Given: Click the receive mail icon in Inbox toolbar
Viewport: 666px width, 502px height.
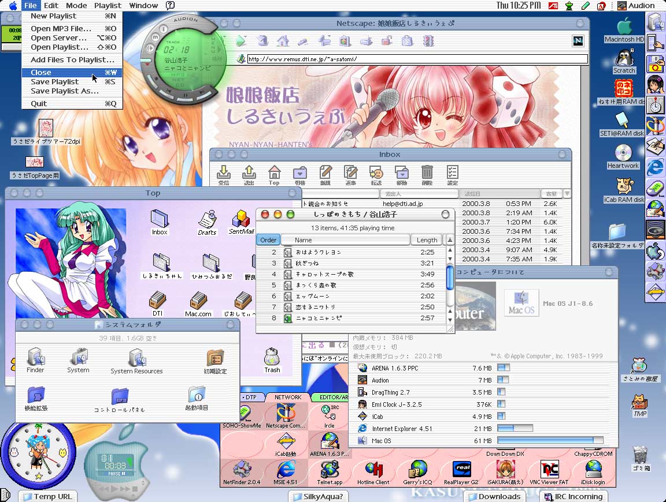Looking at the screenshot, I should [223, 175].
